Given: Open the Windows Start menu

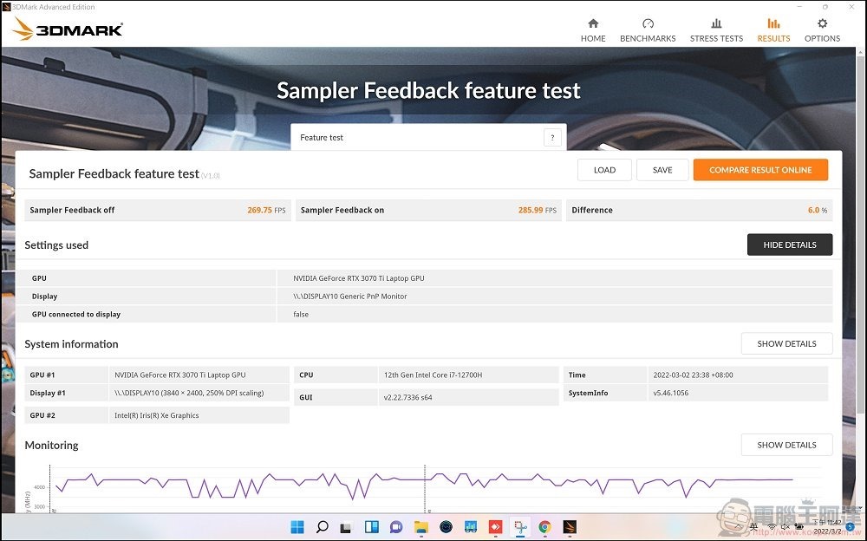Looking at the screenshot, I should (297, 527).
